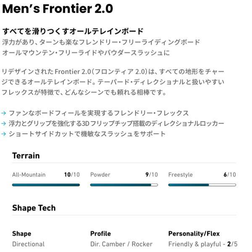
Task: Click the Freestyle 6/10 score
Action: click(229, 175)
